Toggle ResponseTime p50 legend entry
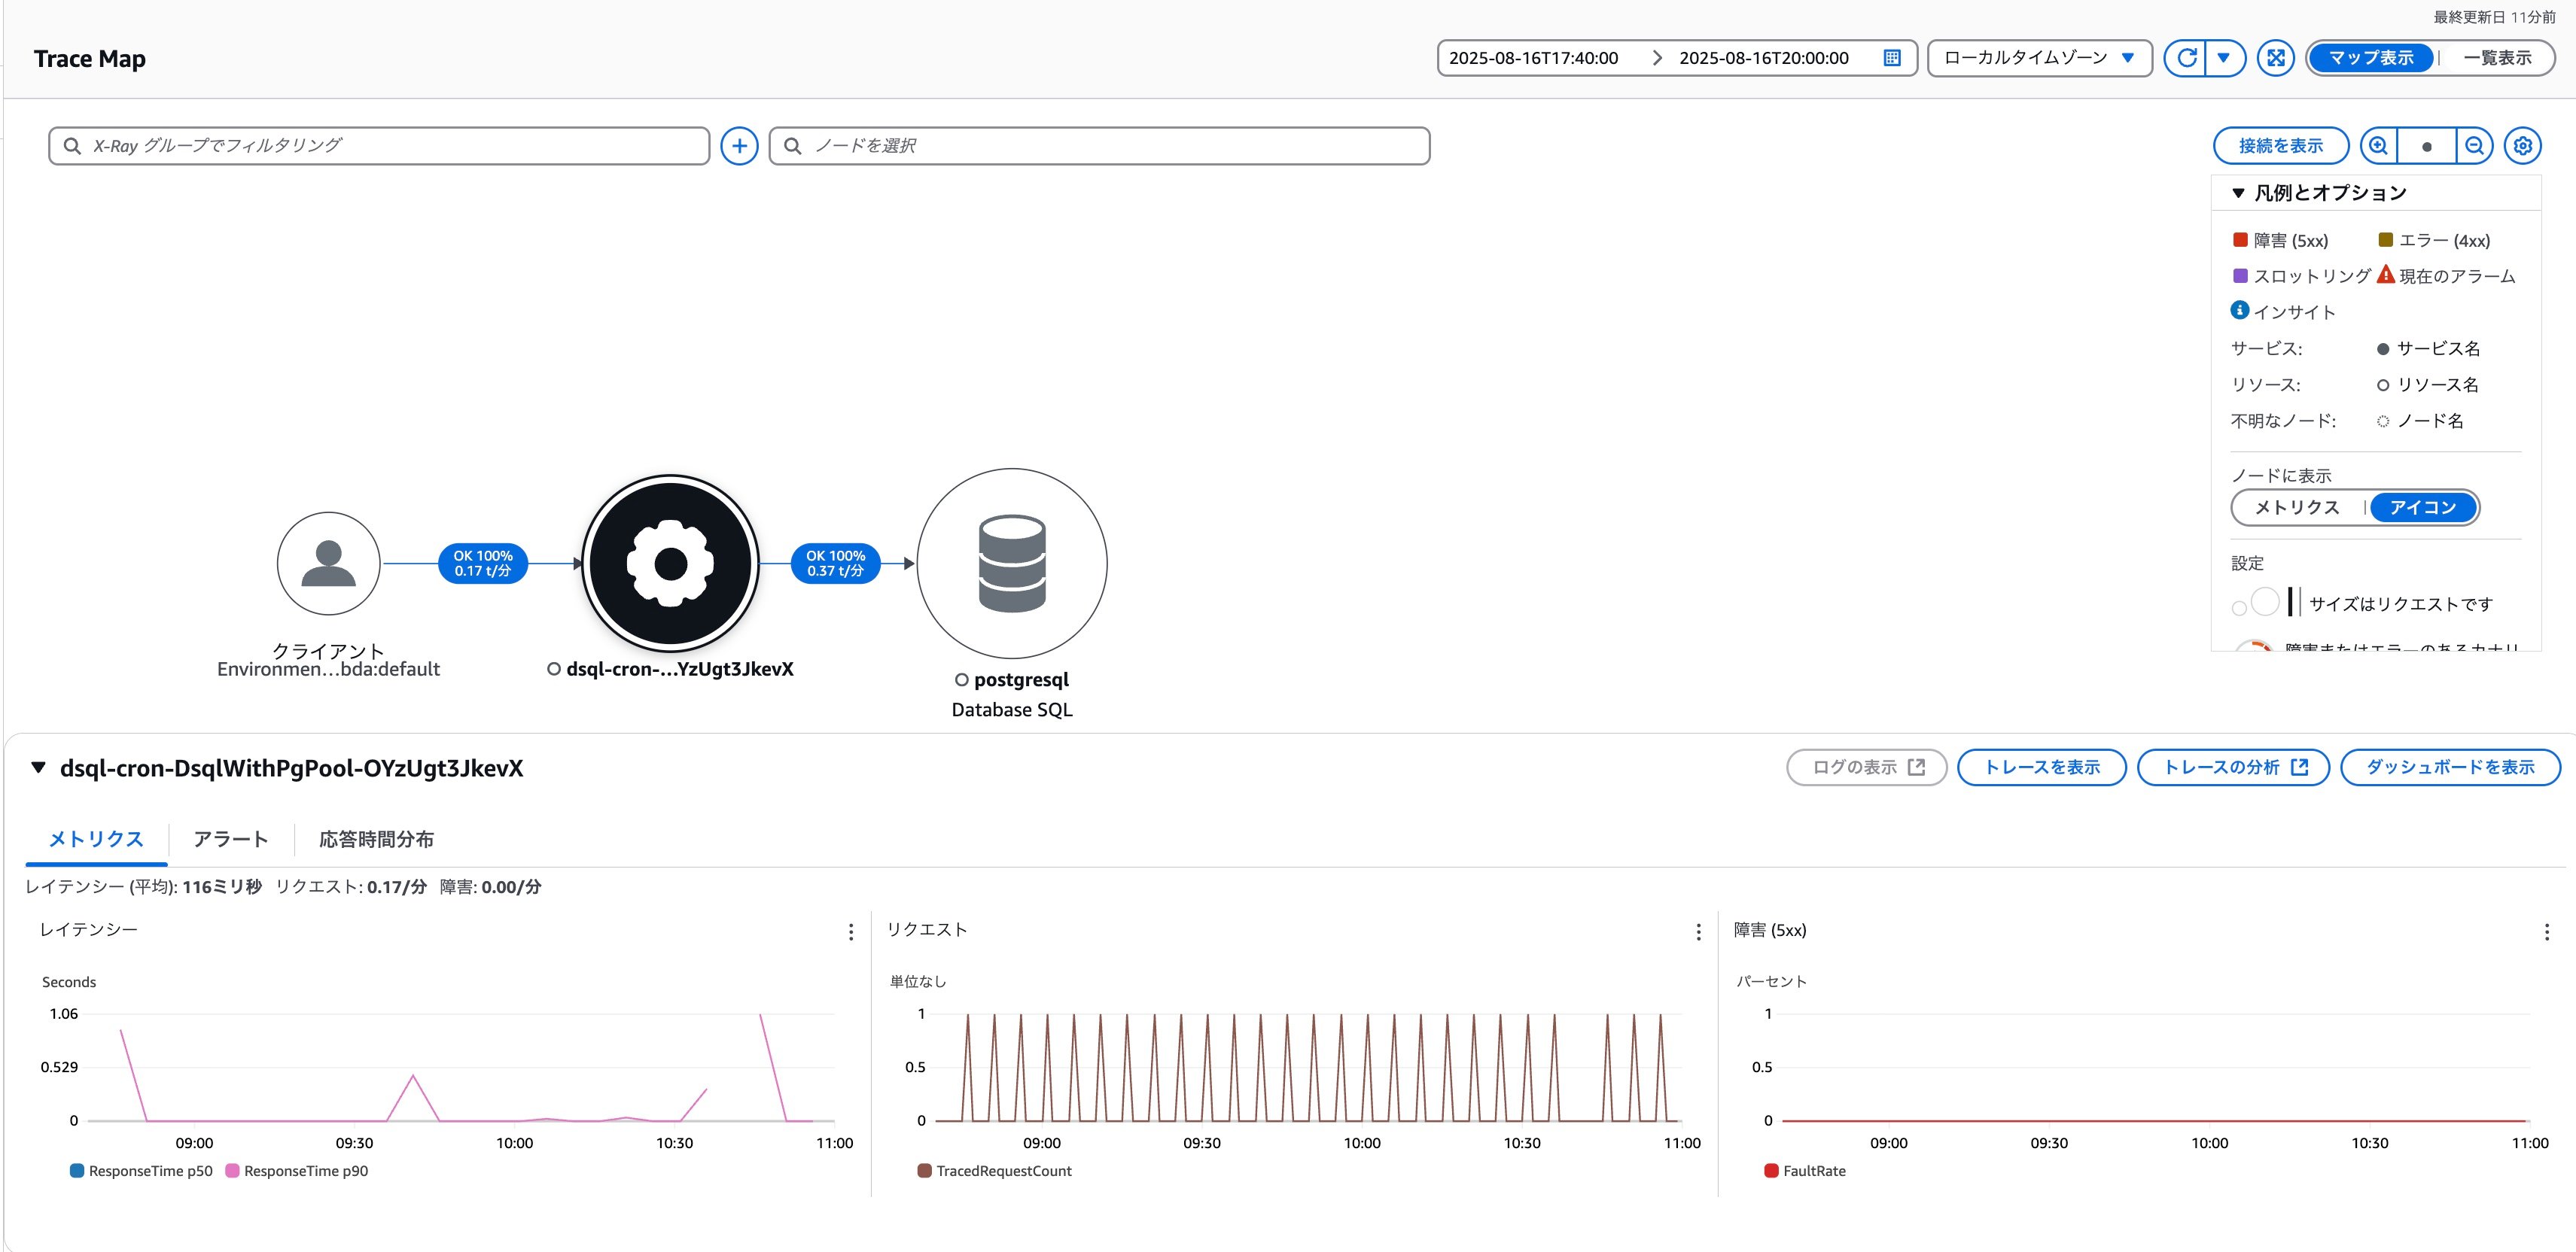The height and width of the screenshot is (1252, 2576). [141, 1171]
